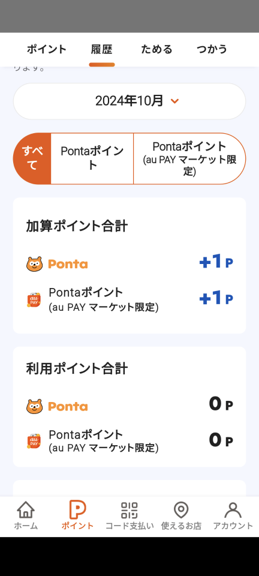Open the ポイント P icon in bottom bar
Viewport: 259px width, 576px height.
77,510
